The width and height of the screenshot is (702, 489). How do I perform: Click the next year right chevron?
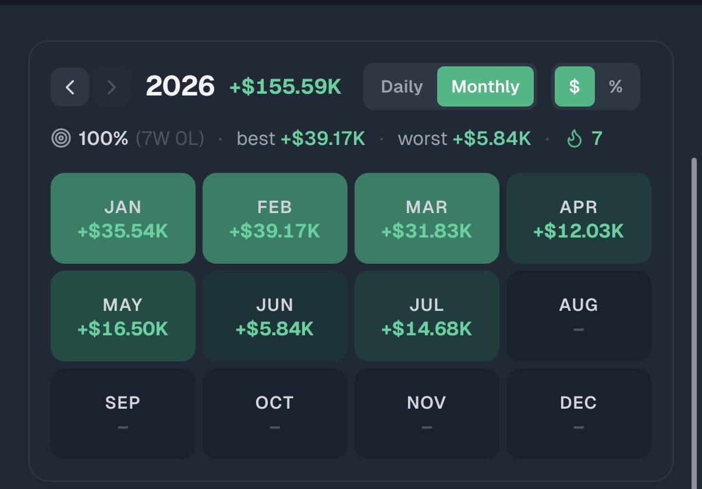[x=112, y=87]
